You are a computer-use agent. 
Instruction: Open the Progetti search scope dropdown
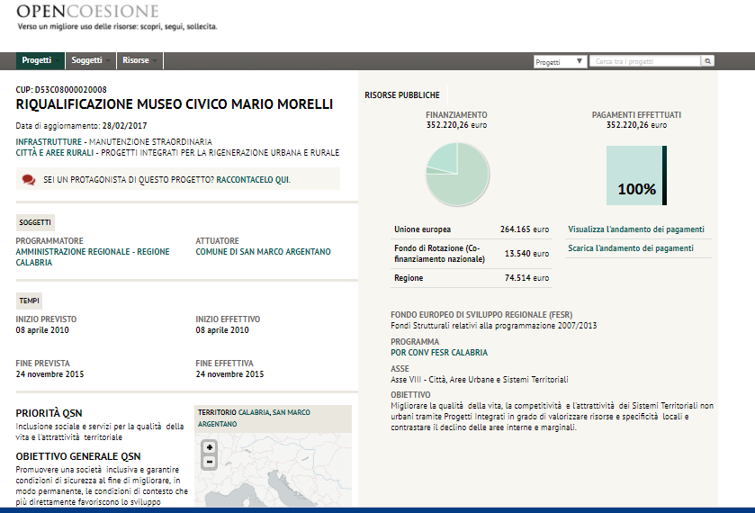(x=560, y=62)
